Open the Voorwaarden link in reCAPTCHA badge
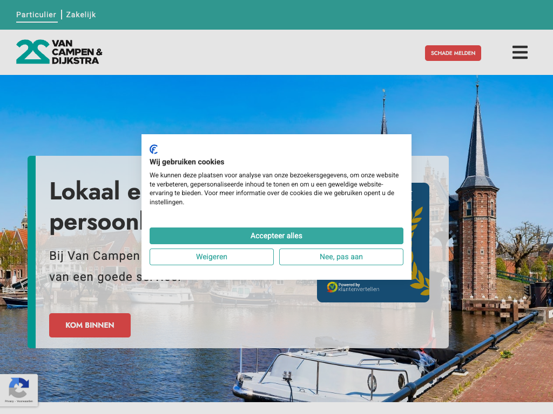The width and height of the screenshot is (553, 414). pos(25,401)
